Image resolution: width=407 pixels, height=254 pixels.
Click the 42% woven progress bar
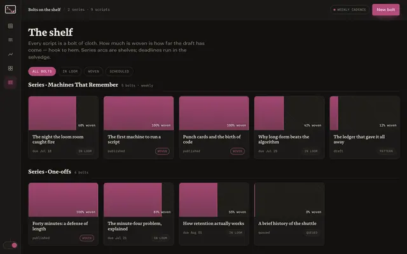point(289,113)
